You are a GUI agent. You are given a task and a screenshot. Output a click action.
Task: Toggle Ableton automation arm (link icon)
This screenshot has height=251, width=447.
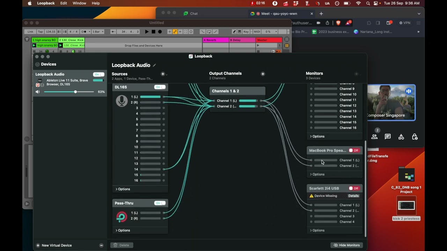coord(175,32)
